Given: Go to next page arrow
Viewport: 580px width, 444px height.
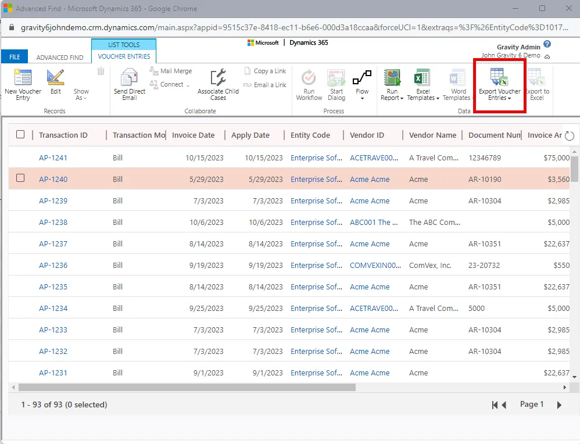Looking at the screenshot, I should (559, 405).
